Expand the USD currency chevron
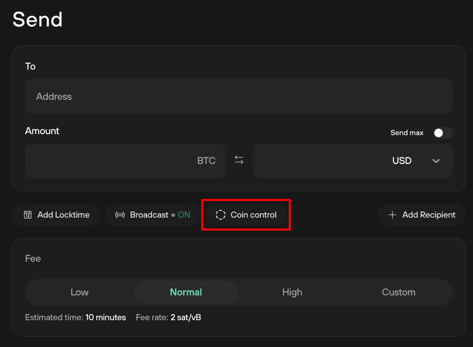 point(436,161)
